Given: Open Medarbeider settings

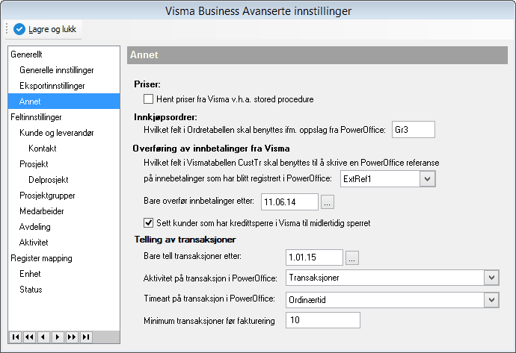Looking at the screenshot, I should (42, 210).
